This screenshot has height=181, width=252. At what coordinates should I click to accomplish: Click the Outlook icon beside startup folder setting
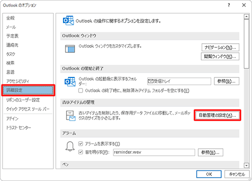[x=70, y=81]
